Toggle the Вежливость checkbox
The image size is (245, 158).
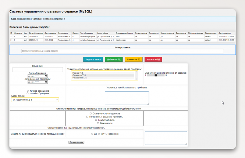click(97, 123)
